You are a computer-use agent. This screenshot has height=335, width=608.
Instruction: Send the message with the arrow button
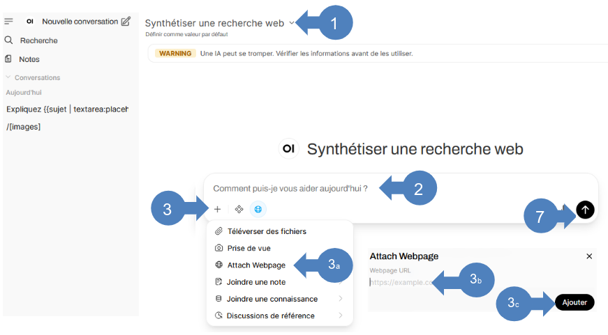[585, 209]
